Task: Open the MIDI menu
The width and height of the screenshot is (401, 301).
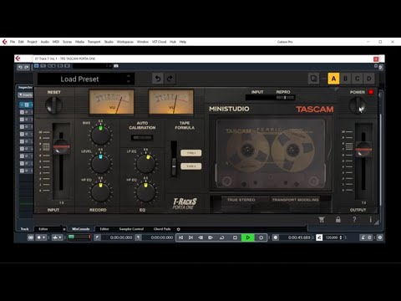Action: pos(56,42)
